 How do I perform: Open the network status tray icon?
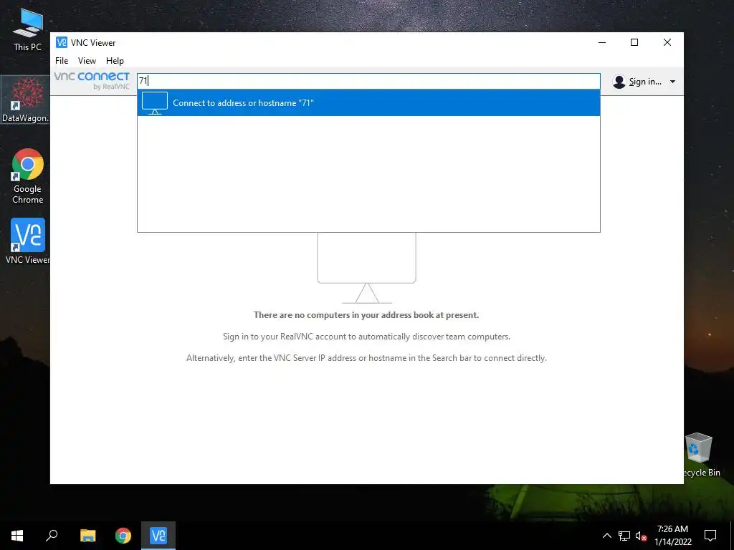pyautogui.click(x=624, y=536)
